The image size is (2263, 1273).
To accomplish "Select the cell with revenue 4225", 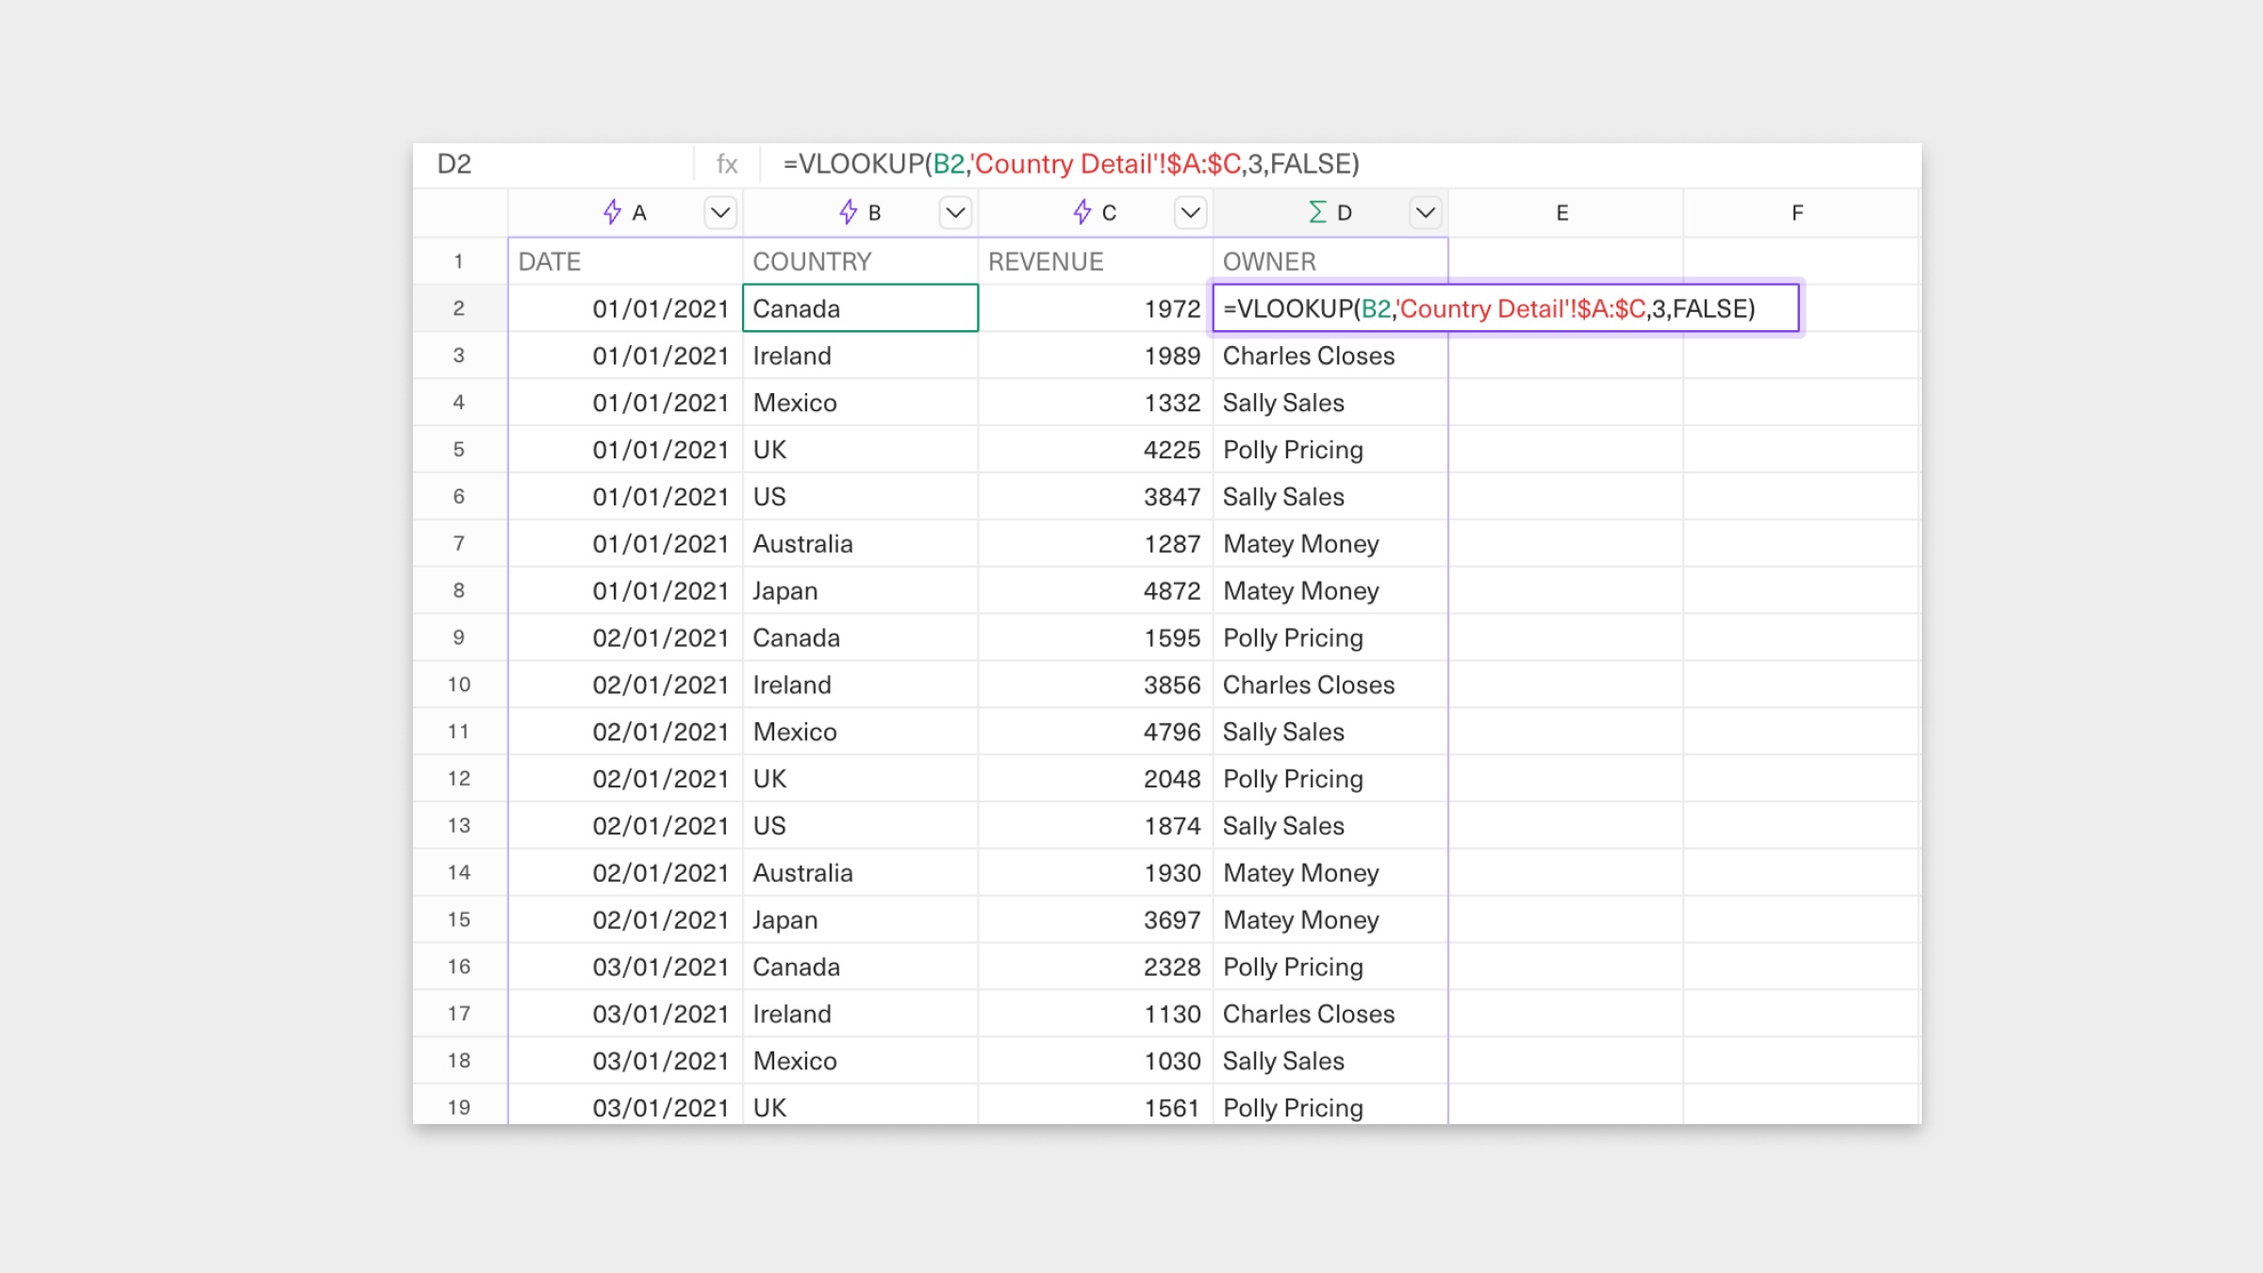I will pos(1096,450).
